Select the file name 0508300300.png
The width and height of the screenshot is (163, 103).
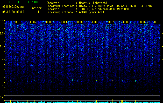(13, 7)
